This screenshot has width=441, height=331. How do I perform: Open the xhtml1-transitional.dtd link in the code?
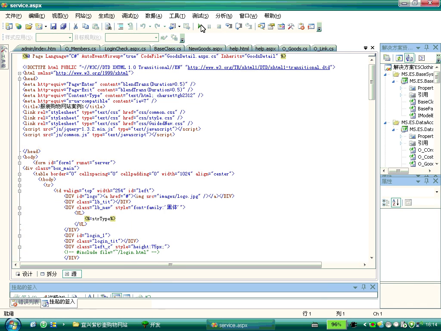click(x=259, y=68)
